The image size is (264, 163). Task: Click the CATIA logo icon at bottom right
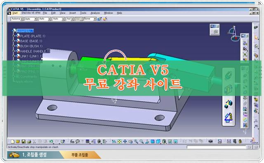pos(255,141)
